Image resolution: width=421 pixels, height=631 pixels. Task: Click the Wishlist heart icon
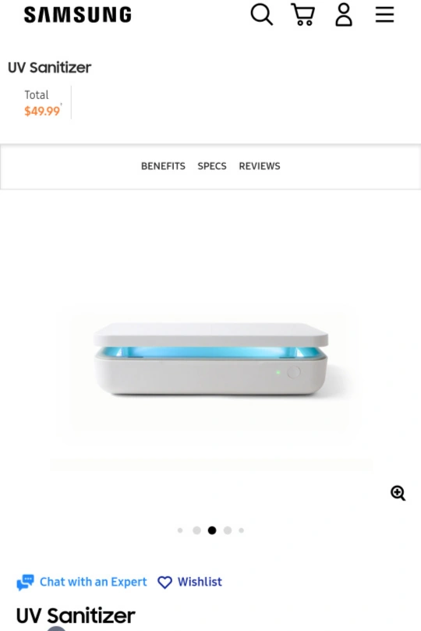point(165,583)
